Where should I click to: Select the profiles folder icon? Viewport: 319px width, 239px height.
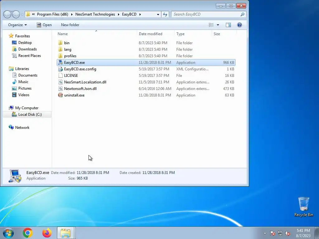pos(60,56)
